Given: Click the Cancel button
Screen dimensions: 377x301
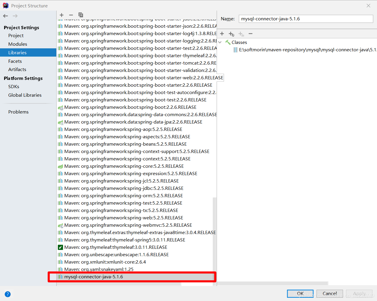Looking at the screenshot, I should tap(330, 294).
